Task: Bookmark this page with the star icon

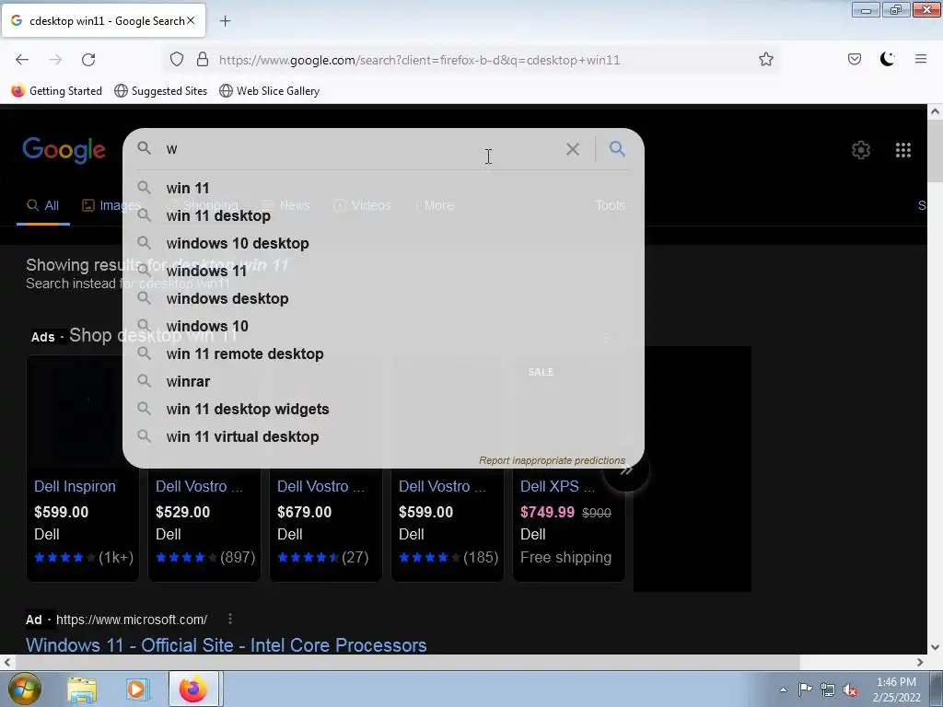Action: coord(765,59)
